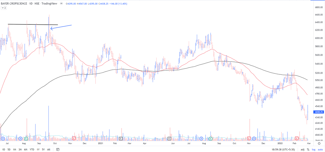The image size is (325, 152).
Task: Click the BAYER CROPSCIENCE symbol title
Action: (14, 4)
